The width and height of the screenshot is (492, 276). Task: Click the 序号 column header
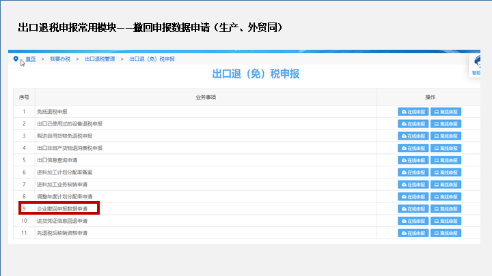coord(24,97)
